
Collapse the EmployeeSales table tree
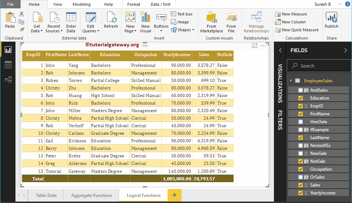[x=291, y=80]
